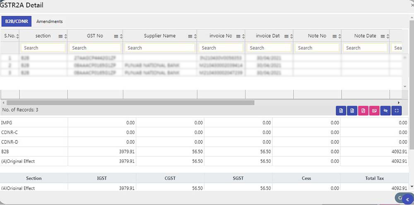Image resolution: width=414 pixels, height=205 pixels.
Task: Click the Supplier Name search field
Action: [x=160, y=48]
